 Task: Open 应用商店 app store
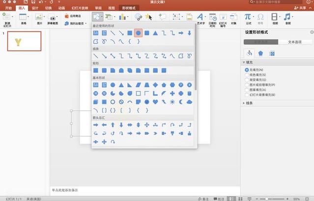coord(73,16)
